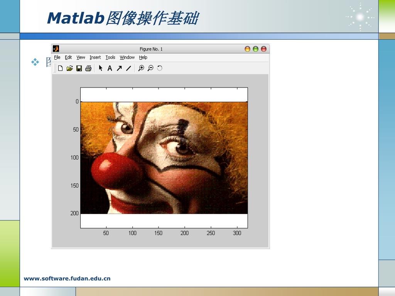Minimize the figure with the orange button
The image size is (395, 296).
click(x=247, y=49)
